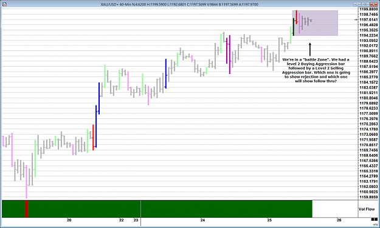Click the chart application icon in title bar

point(4,4)
